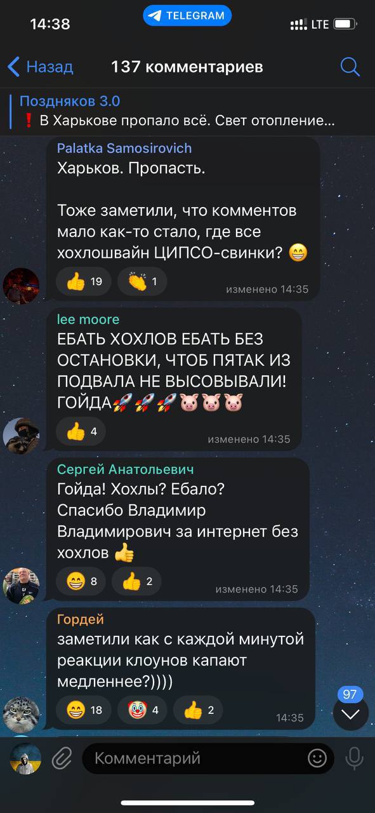Open Сергей Анатольевич avatar photo

pos(22,585)
